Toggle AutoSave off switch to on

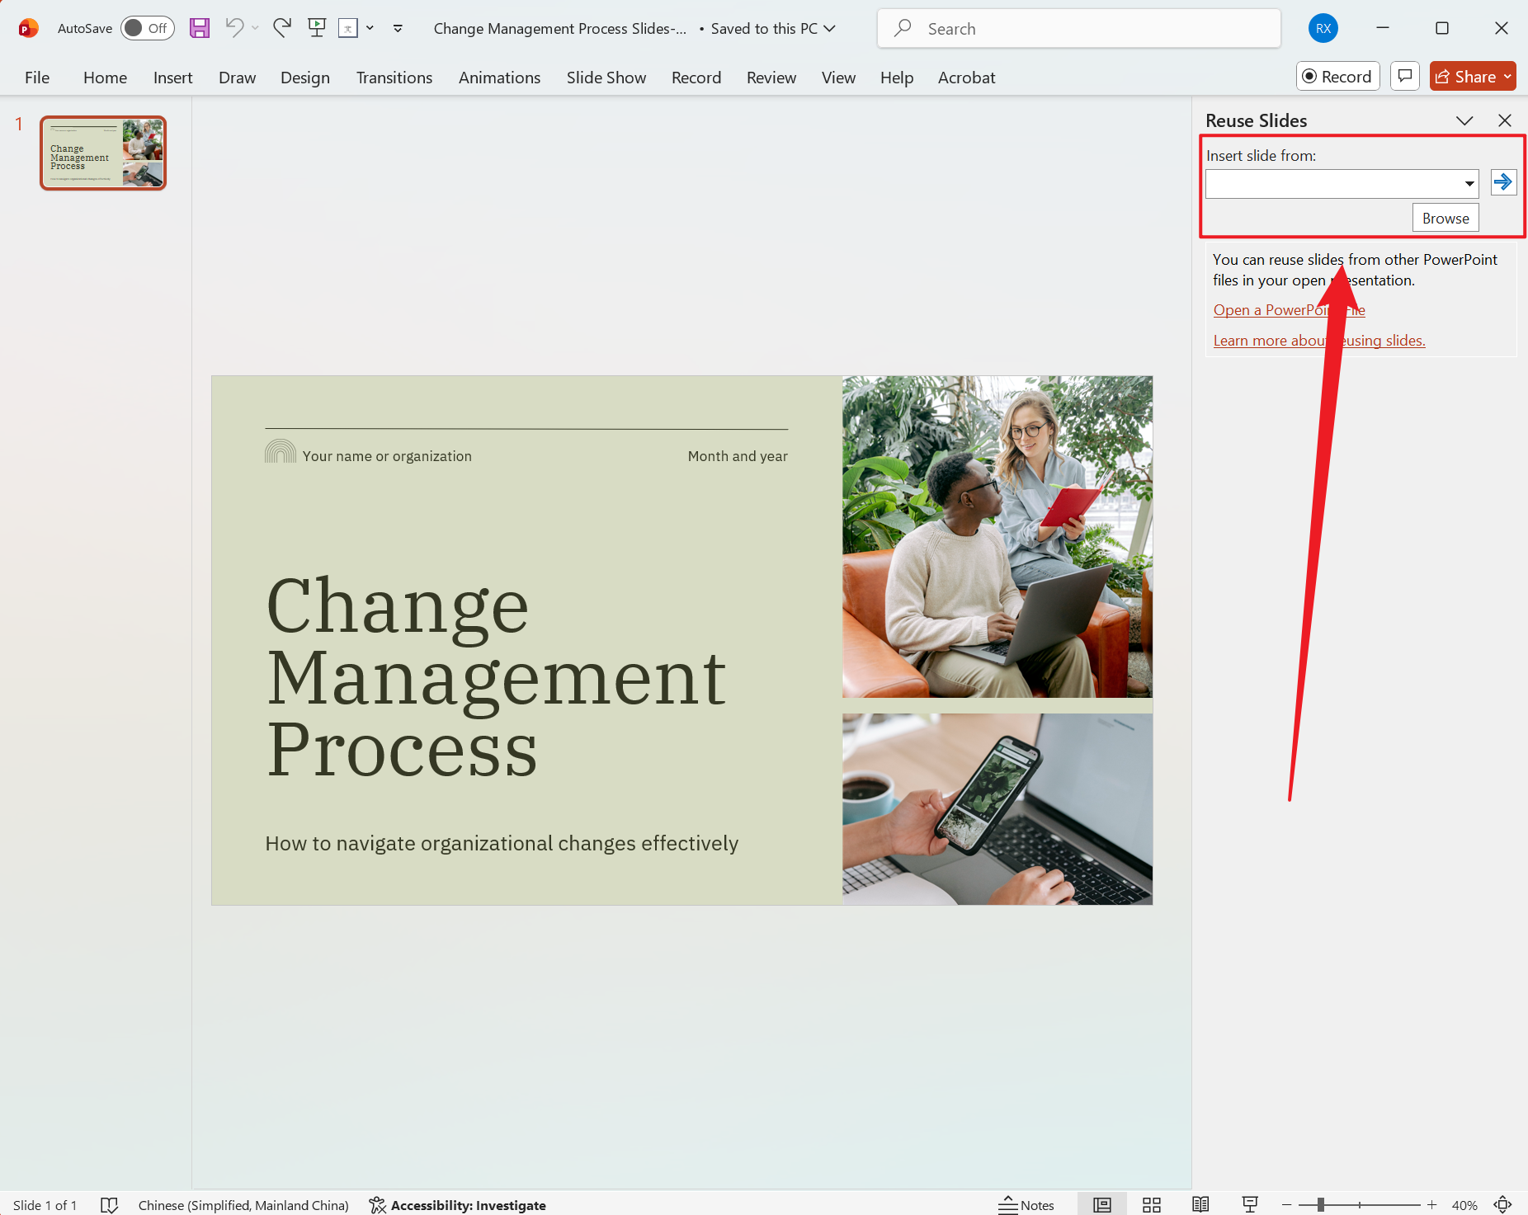point(146,27)
